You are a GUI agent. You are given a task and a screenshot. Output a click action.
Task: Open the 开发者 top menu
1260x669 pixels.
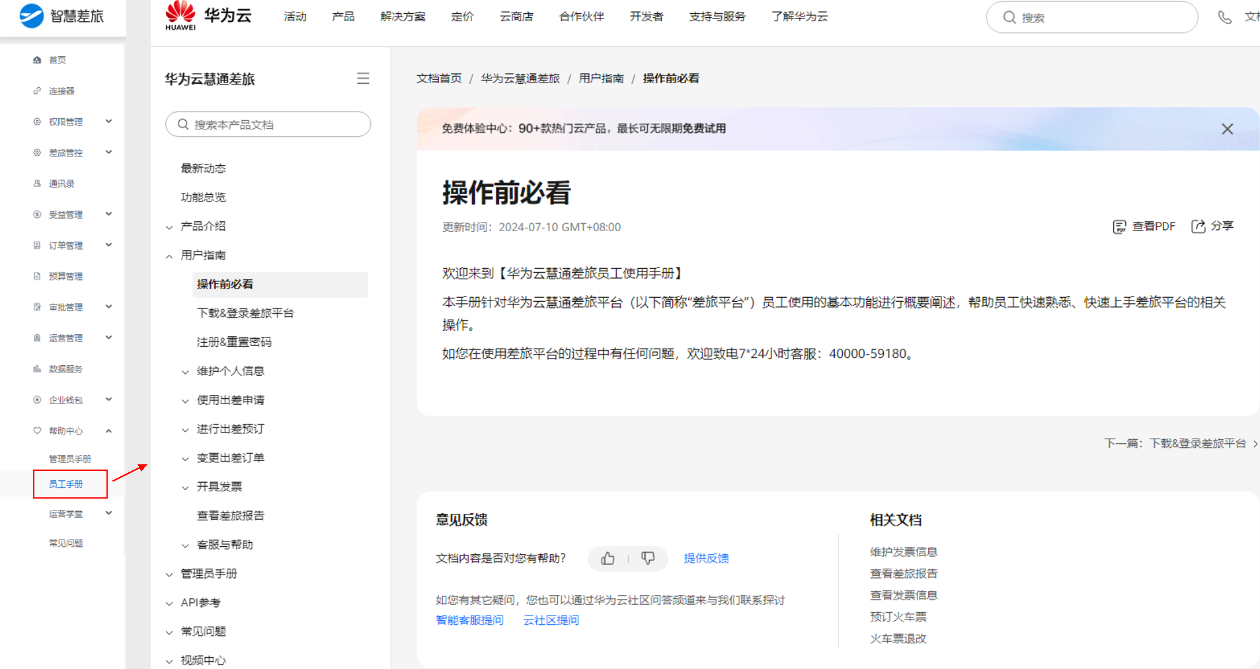647,17
